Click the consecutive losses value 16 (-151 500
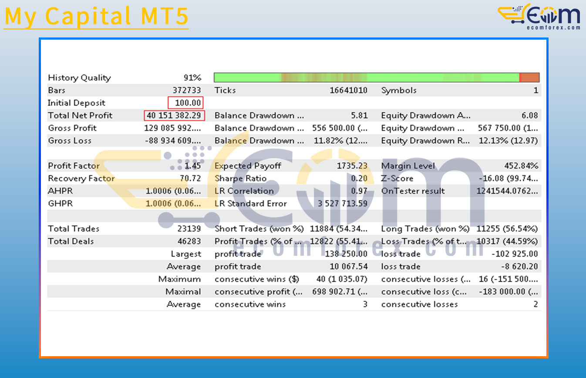Viewport: 586px width, 378px height. tap(509, 279)
